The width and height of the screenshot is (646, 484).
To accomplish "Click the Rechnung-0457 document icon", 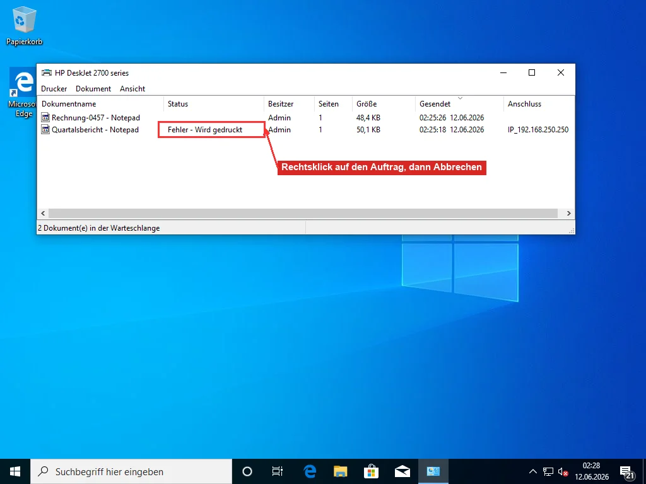I will click(45, 118).
